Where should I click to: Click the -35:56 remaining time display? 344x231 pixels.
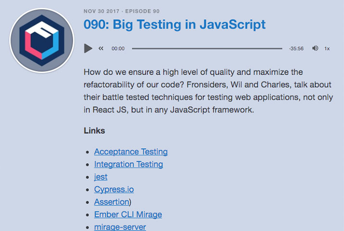tap(296, 48)
